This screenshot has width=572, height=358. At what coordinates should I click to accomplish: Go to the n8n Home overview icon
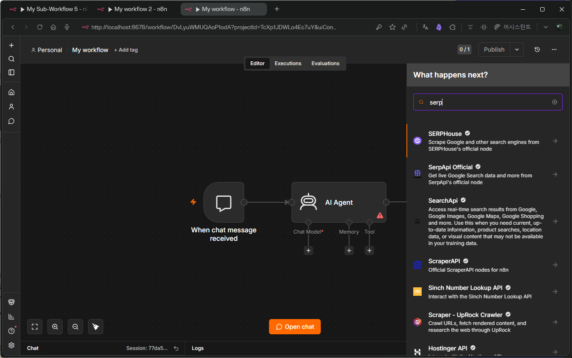pyautogui.click(x=11, y=92)
